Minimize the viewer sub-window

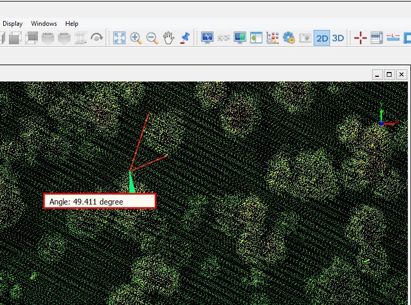(x=377, y=75)
